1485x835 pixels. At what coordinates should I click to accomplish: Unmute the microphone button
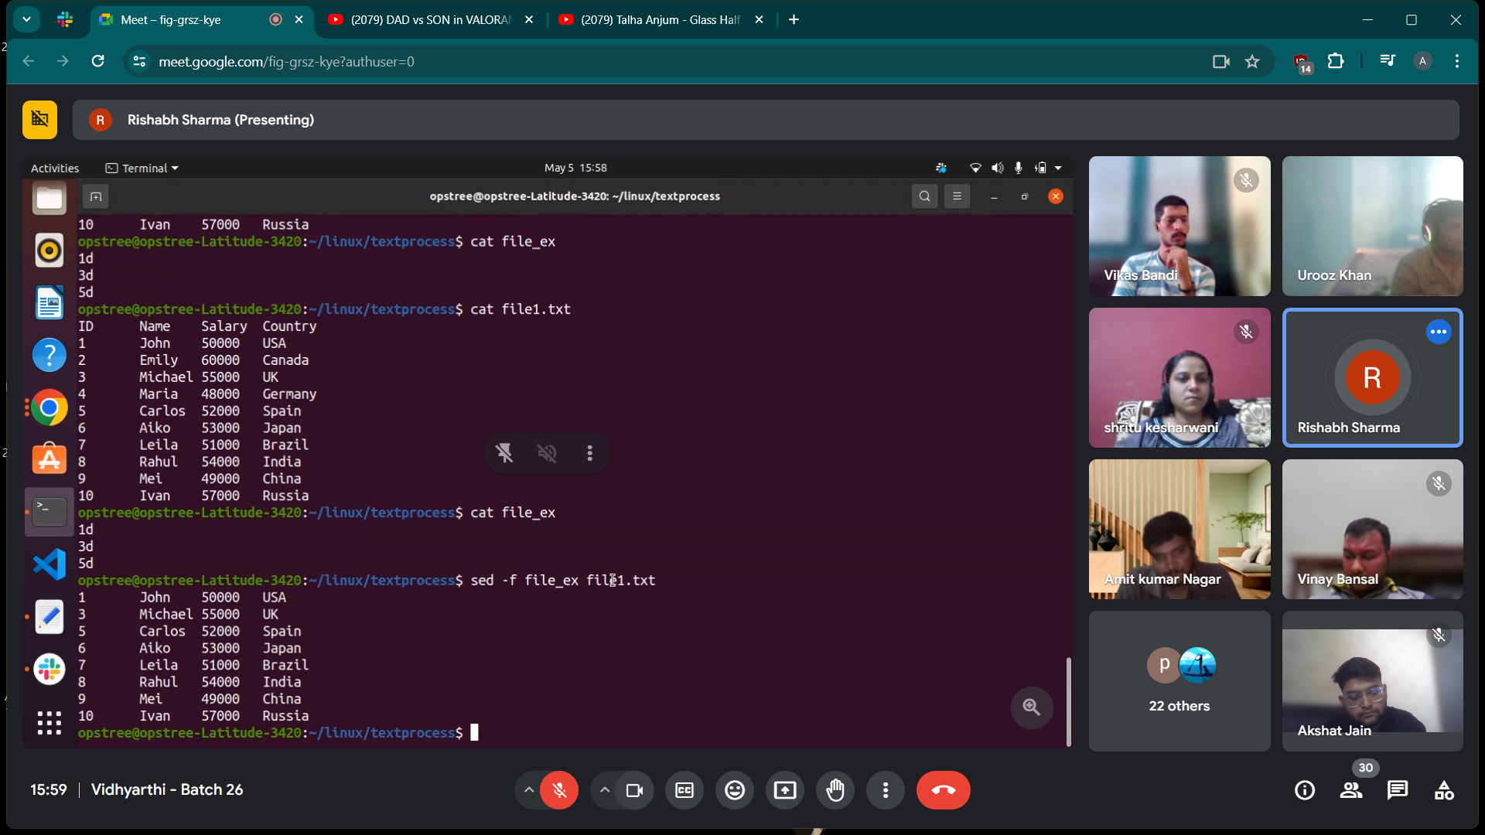click(559, 790)
